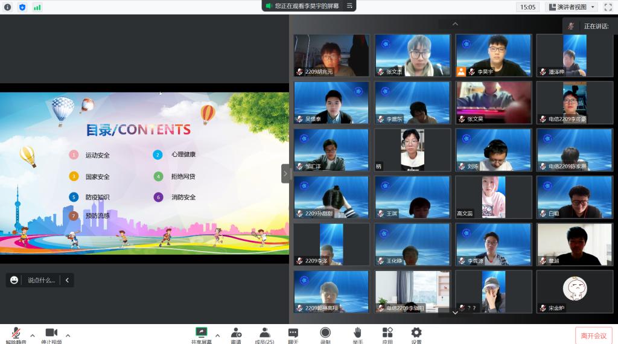Click the blue security shield icon
This screenshot has height=344, width=618.
pyautogui.click(x=22, y=7)
